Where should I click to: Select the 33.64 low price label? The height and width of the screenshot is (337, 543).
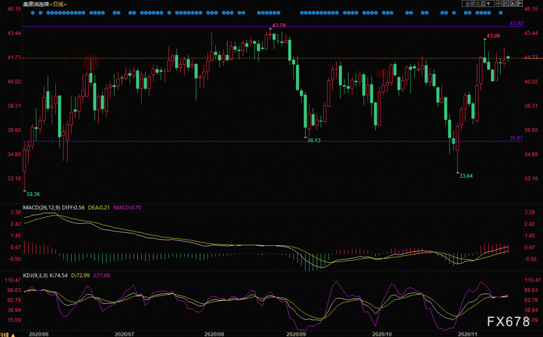pos(466,176)
